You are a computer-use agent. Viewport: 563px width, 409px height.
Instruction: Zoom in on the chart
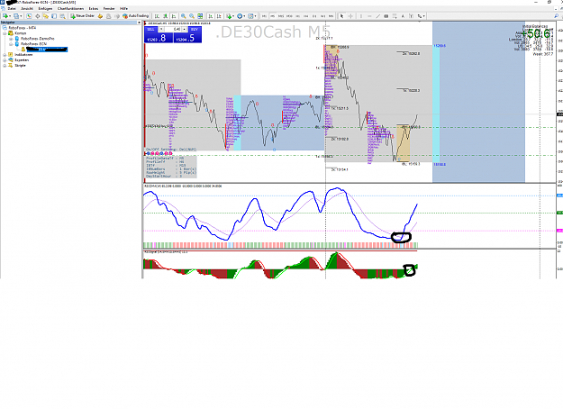(184, 16)
